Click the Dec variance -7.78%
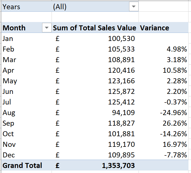 click(176, 155)
